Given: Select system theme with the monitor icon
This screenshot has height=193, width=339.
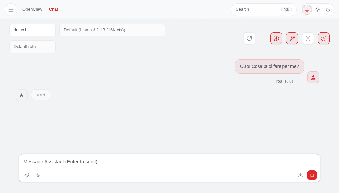Looking at the screenshot, I should pyautogui.click(x=307, y=10).
